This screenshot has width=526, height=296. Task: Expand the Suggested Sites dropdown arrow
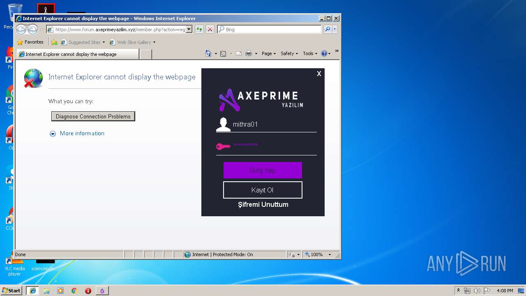(x=104, y=42)
